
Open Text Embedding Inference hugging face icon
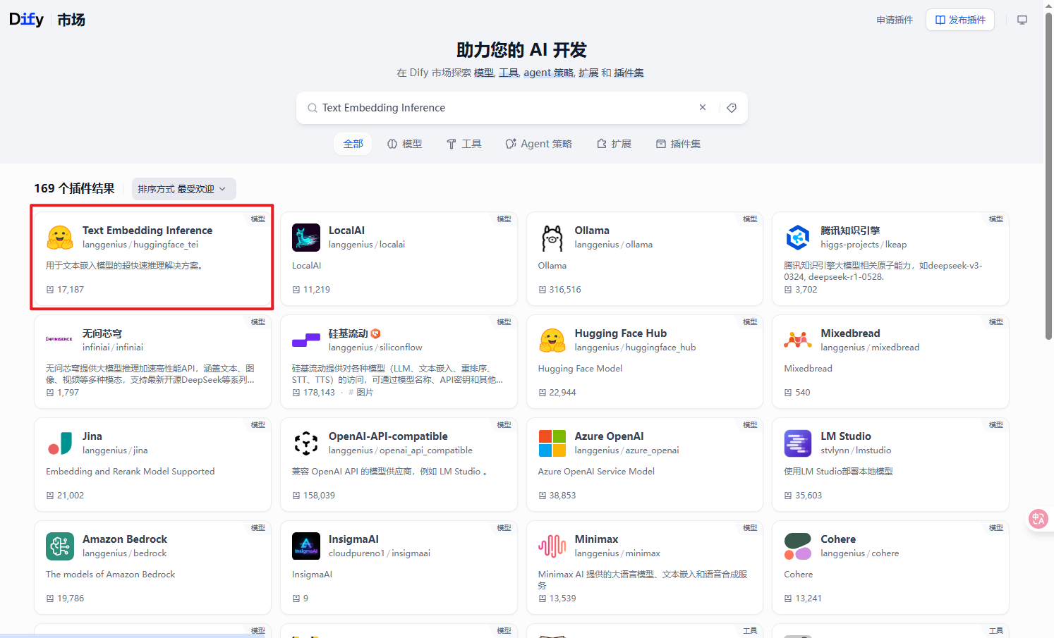60,238
